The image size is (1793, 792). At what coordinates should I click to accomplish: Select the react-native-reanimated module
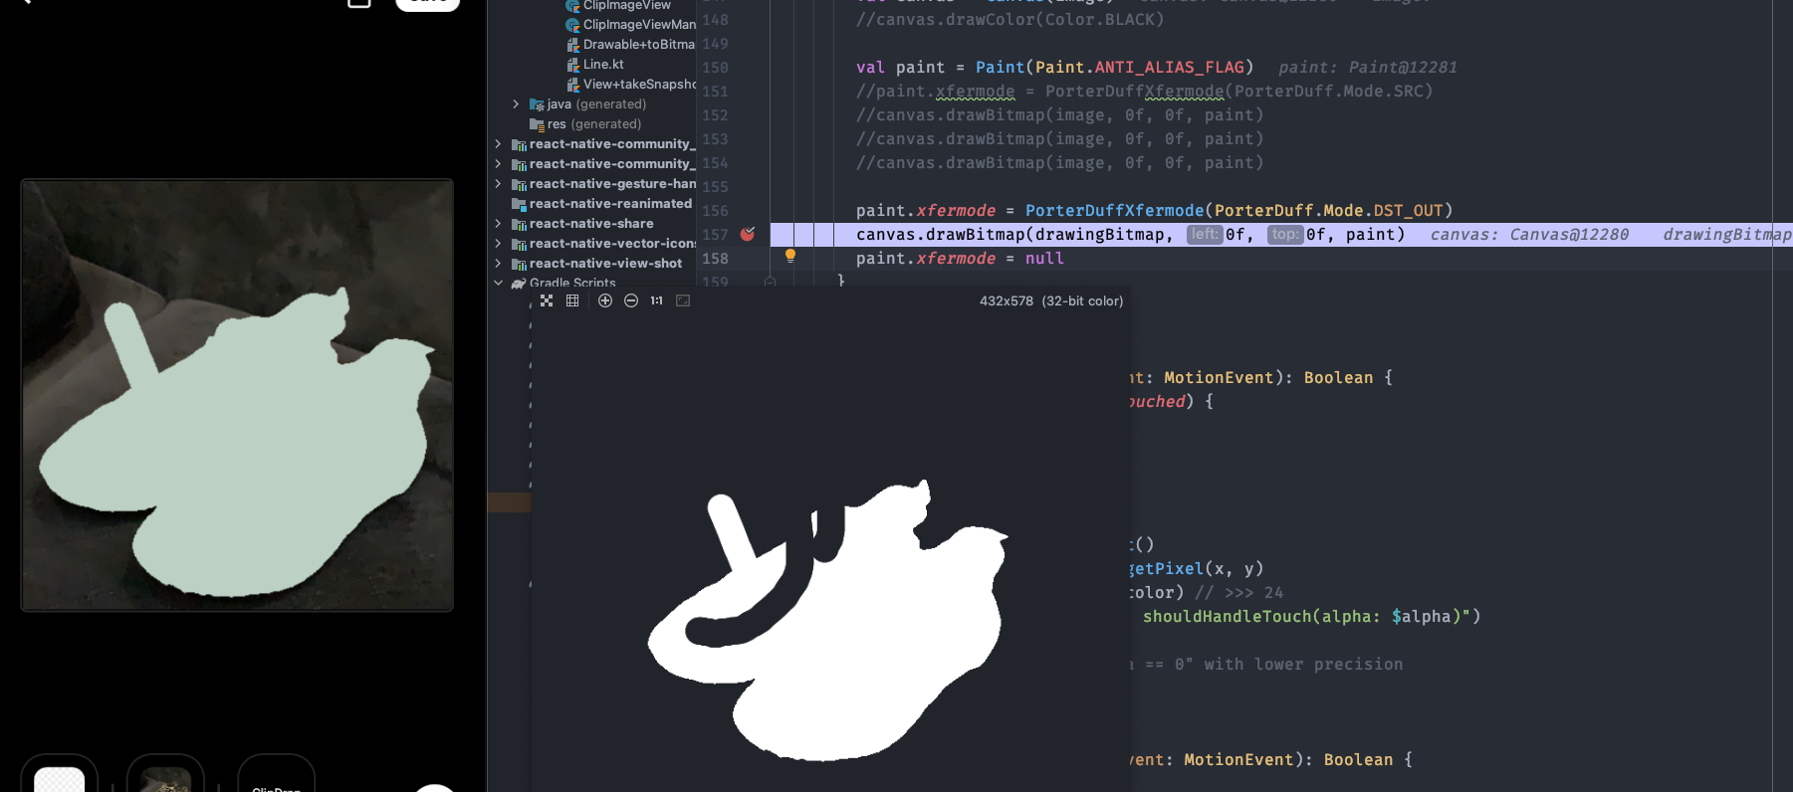610,204
